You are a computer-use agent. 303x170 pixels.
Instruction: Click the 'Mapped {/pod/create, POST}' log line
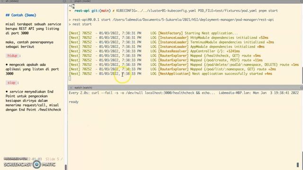tap(166, 60)
